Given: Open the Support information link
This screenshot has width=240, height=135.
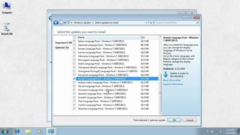Looking at the screenshot, I should coord(173,84).
